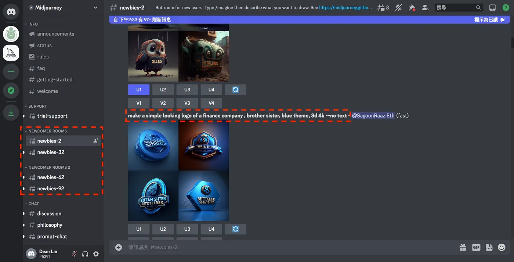This screenshot has width=514, height=262.
Task: Open Discord home direct messages icon
Action: click(11, 12)
